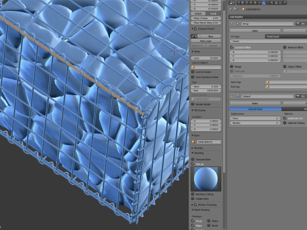Open the Properties editor type menu icon
This screenshot has width=307, height=230.
pyautogui.click(x=232, y=3)
